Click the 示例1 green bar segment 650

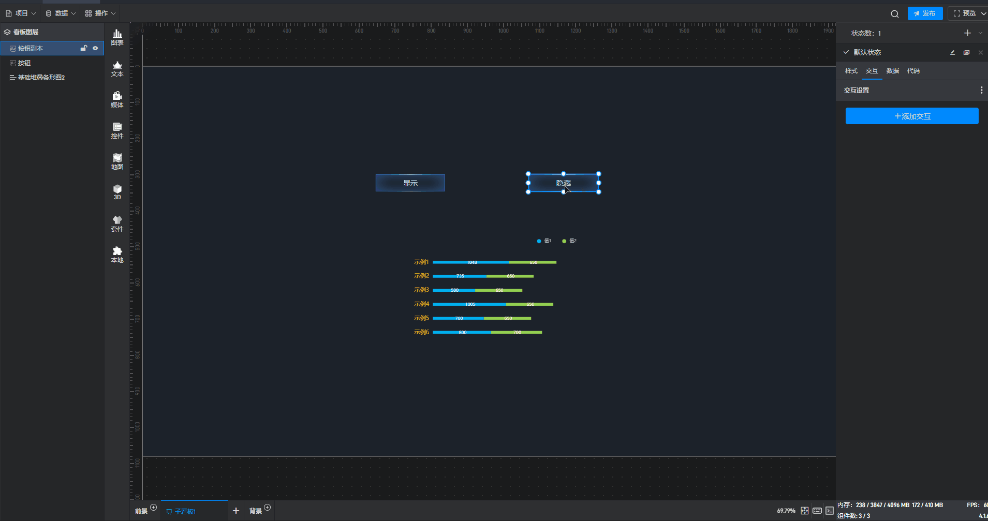tap(533, 262)
